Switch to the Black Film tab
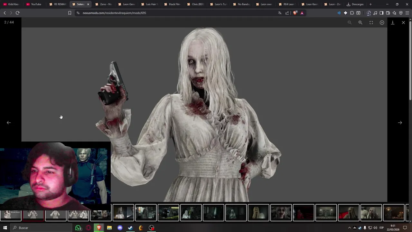The image size is (412, 232). click(172, 4)
